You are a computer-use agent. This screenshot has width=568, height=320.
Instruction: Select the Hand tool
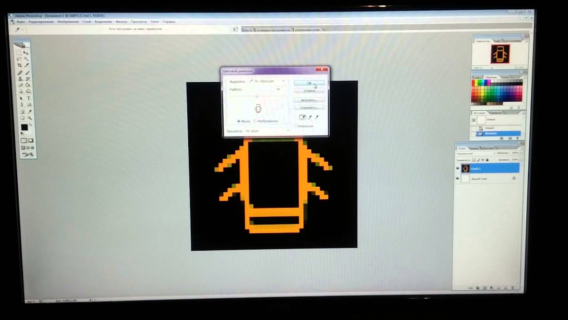[x=22, y=118]
